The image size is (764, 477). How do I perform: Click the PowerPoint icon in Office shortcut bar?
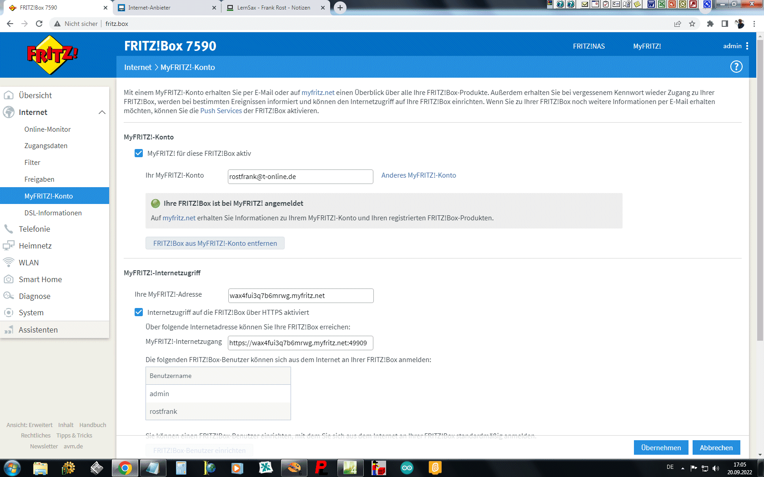point(672,4)
